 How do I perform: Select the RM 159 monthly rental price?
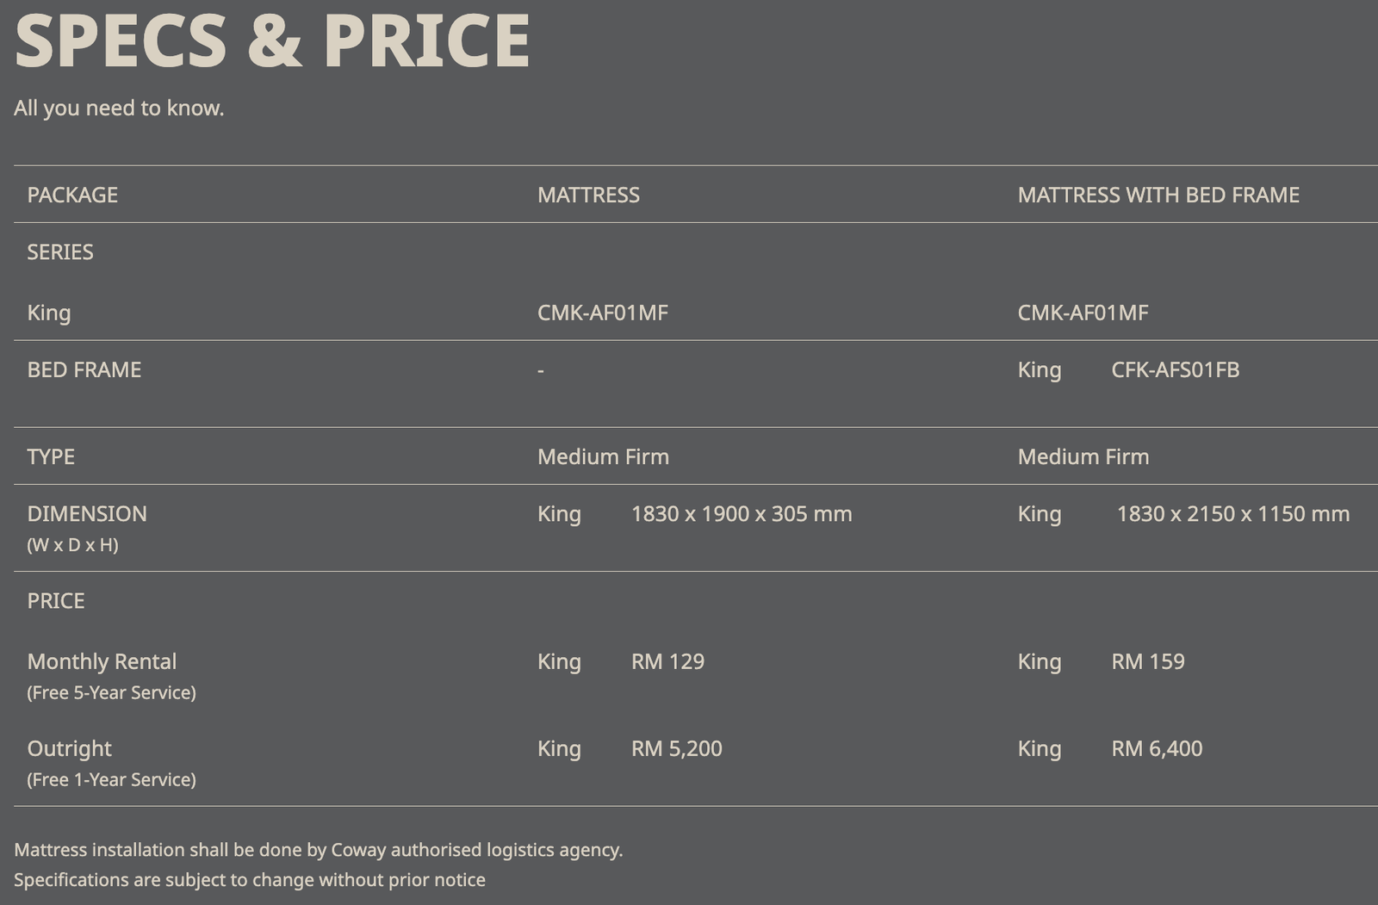pos(1148,661)
